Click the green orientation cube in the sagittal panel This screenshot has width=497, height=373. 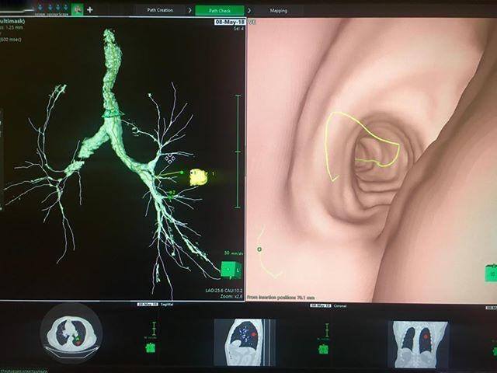coord(324,350)
